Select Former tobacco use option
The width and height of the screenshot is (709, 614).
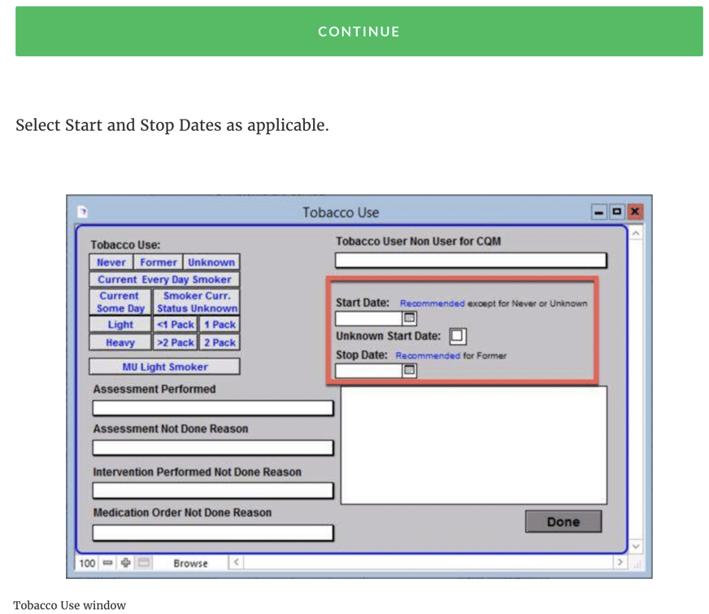(x=158, y=263)
